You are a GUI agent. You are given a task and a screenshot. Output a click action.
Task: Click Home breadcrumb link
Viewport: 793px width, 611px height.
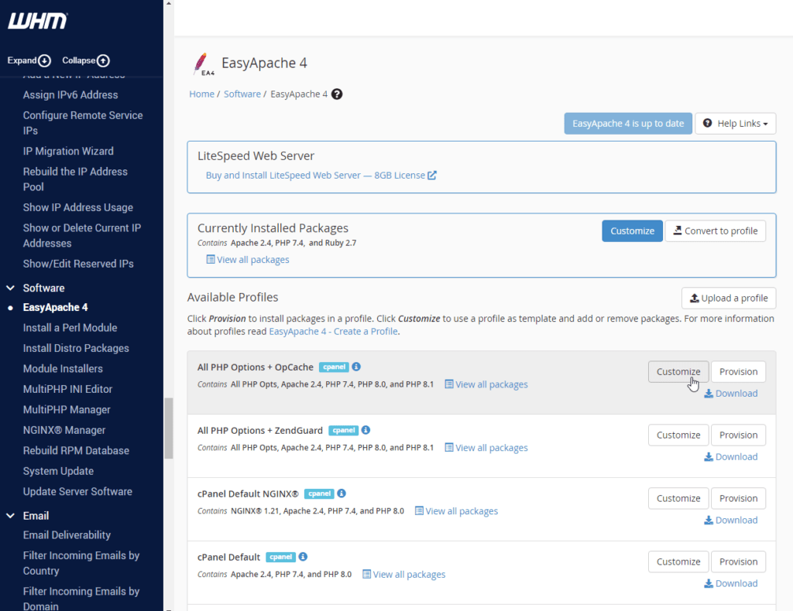(x=202, y=94)
